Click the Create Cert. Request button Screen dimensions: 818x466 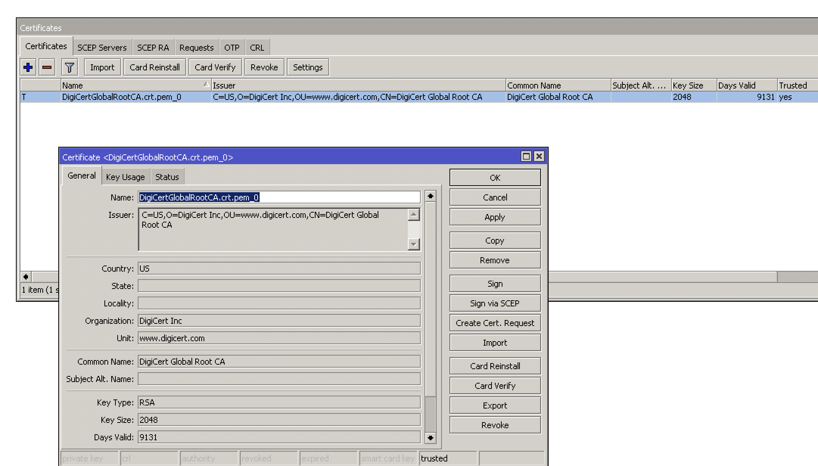[x=495, y=323]
